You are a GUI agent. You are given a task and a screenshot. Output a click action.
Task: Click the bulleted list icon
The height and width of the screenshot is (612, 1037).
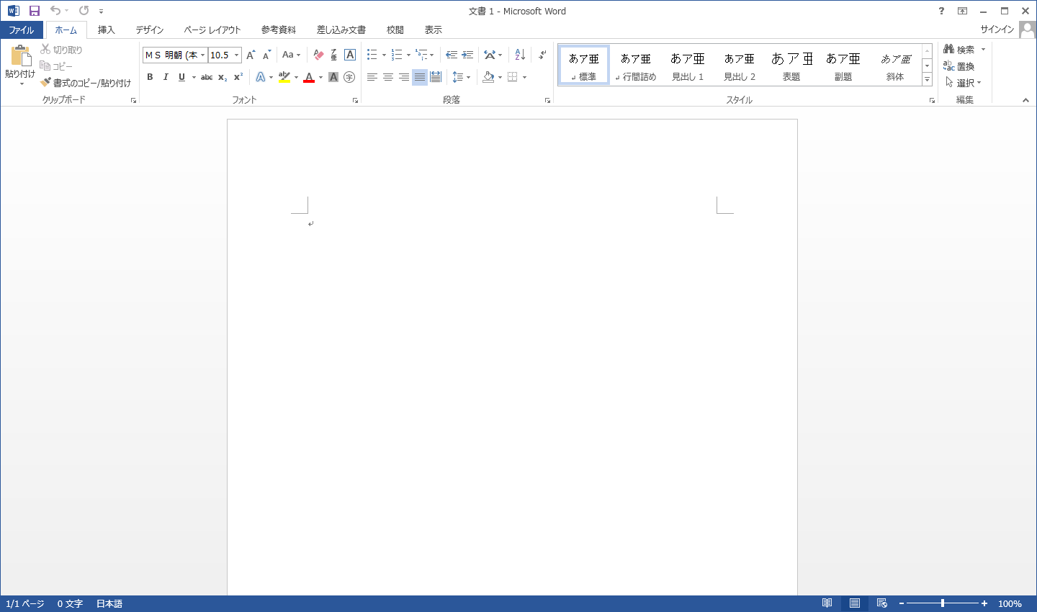point(372,55)
